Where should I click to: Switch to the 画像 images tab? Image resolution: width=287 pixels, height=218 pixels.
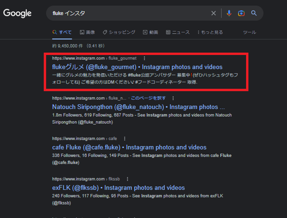[x=87, y=32]
